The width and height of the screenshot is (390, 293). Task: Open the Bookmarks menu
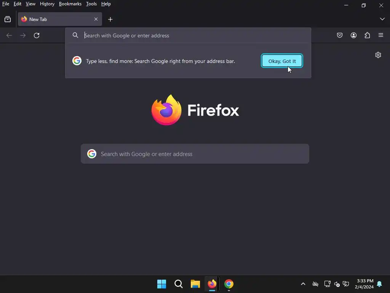[70, 4]
